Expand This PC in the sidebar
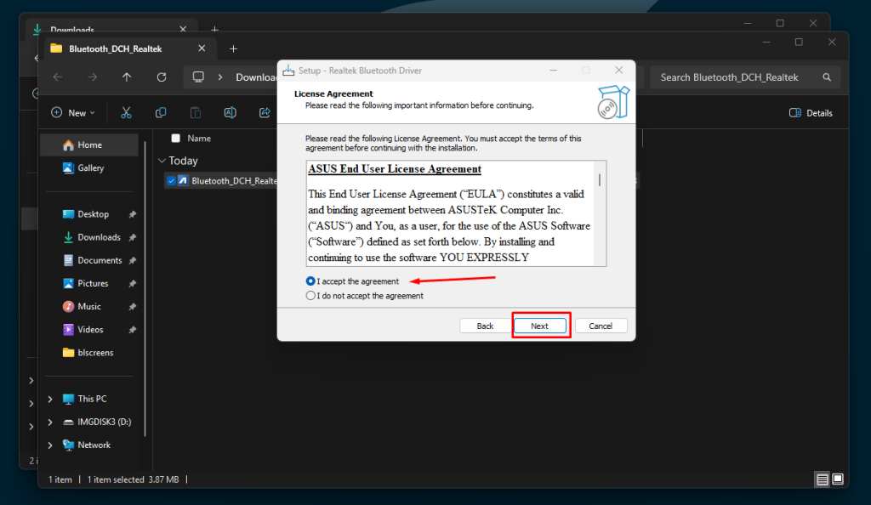The width and height of the screenshot is (871, 505). click(50, 398)
